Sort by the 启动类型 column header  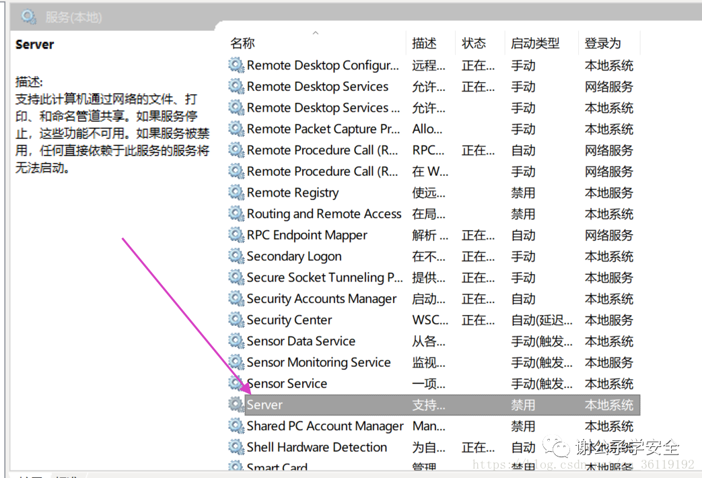(x=535, y=44)
